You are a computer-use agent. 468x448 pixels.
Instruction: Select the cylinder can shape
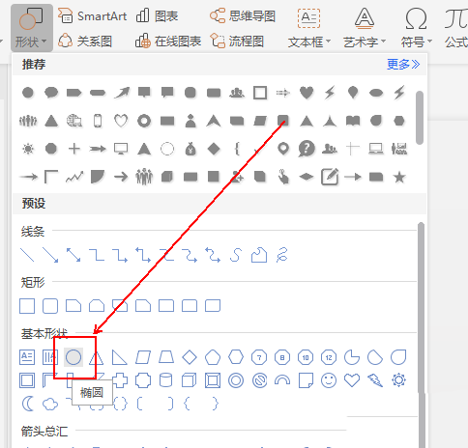[166, 380]
